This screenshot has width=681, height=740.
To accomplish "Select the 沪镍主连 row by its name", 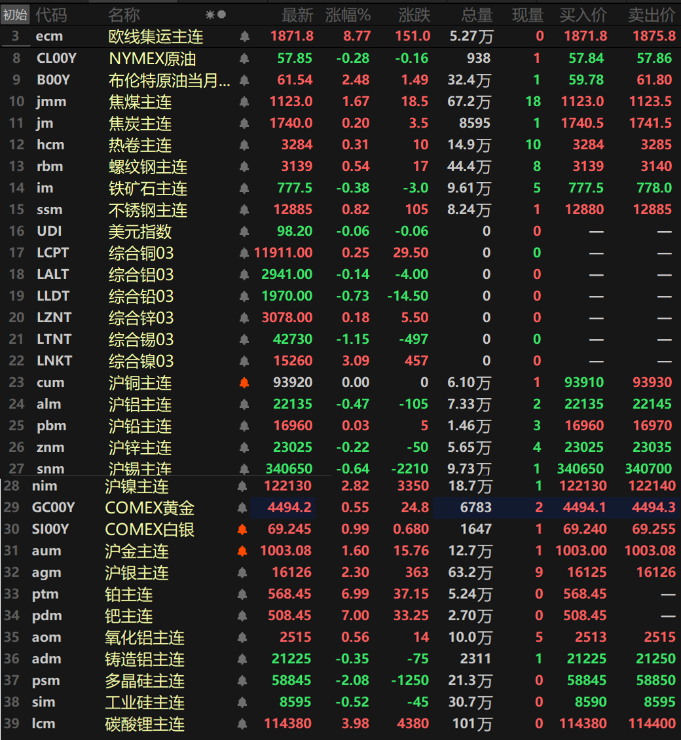I will pyautogui.click(x=137, y=486).
